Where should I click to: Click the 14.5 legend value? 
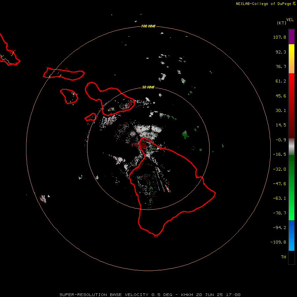coord(281,125)
